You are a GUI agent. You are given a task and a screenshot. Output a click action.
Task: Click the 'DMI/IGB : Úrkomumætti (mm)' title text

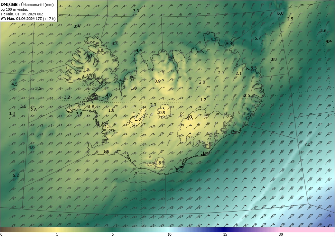click(x=27, y=5)
